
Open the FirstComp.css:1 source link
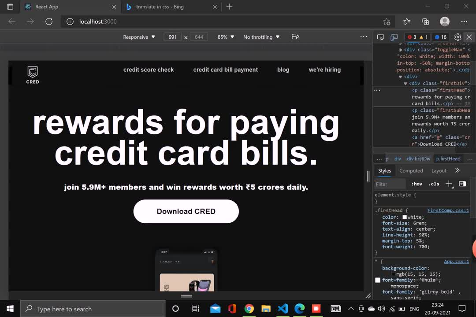click(448, 210)
